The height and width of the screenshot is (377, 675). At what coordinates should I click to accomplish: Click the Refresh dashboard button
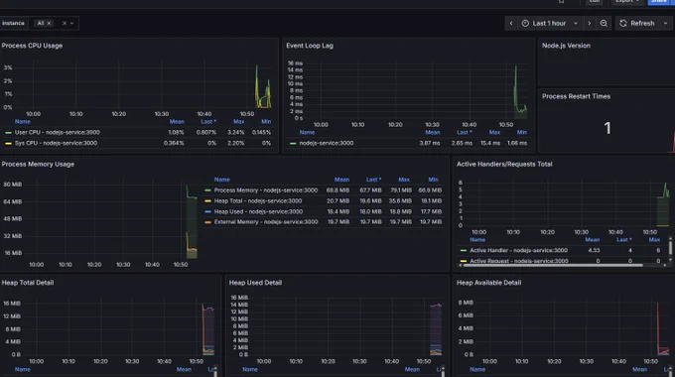point(637,23)
